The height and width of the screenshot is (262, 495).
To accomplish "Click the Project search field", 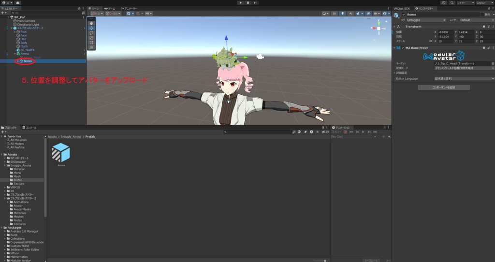I will tap(257, 132).
